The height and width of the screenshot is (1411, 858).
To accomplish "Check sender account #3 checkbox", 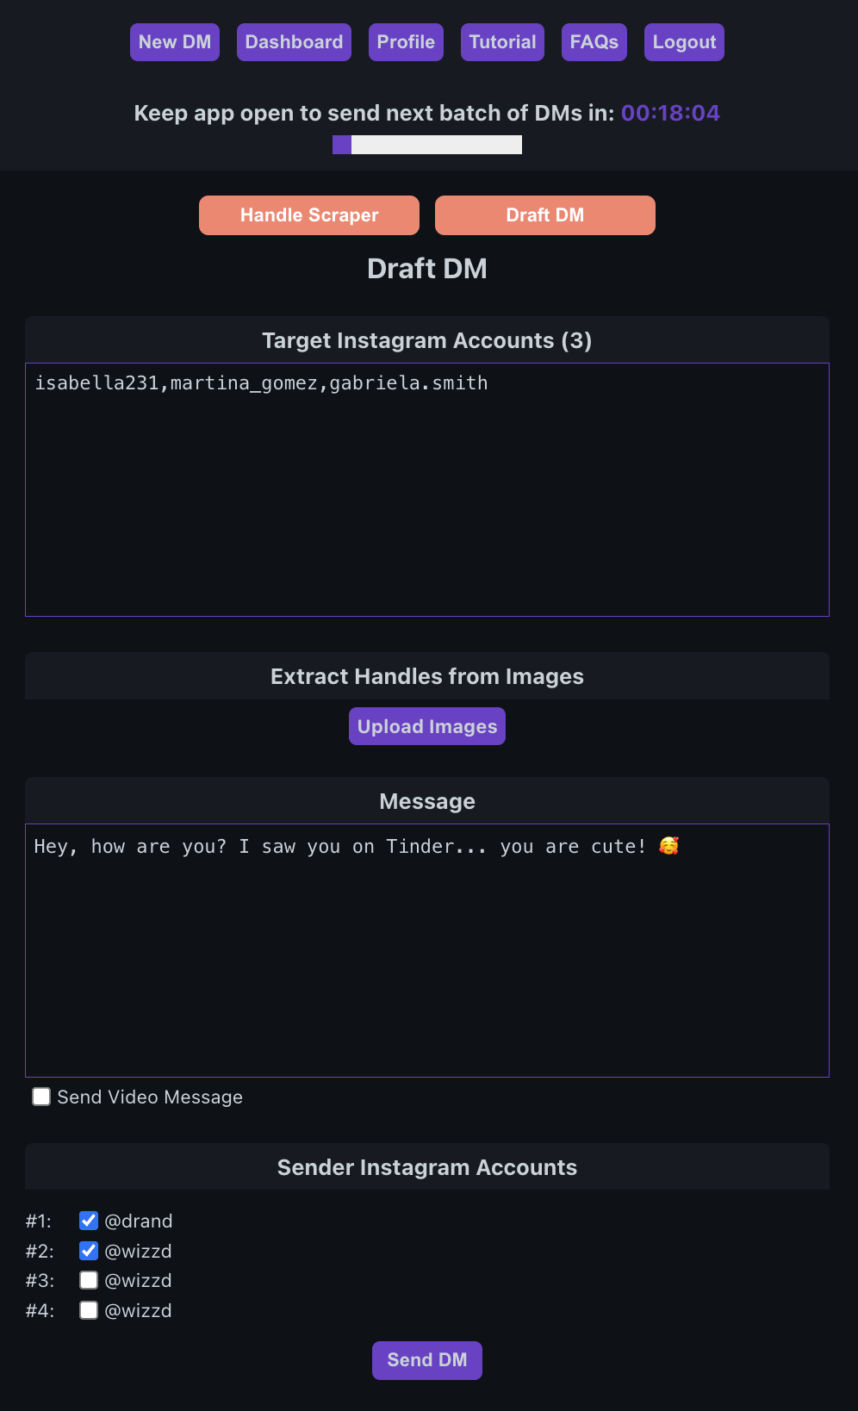I will coord(89,1280).
